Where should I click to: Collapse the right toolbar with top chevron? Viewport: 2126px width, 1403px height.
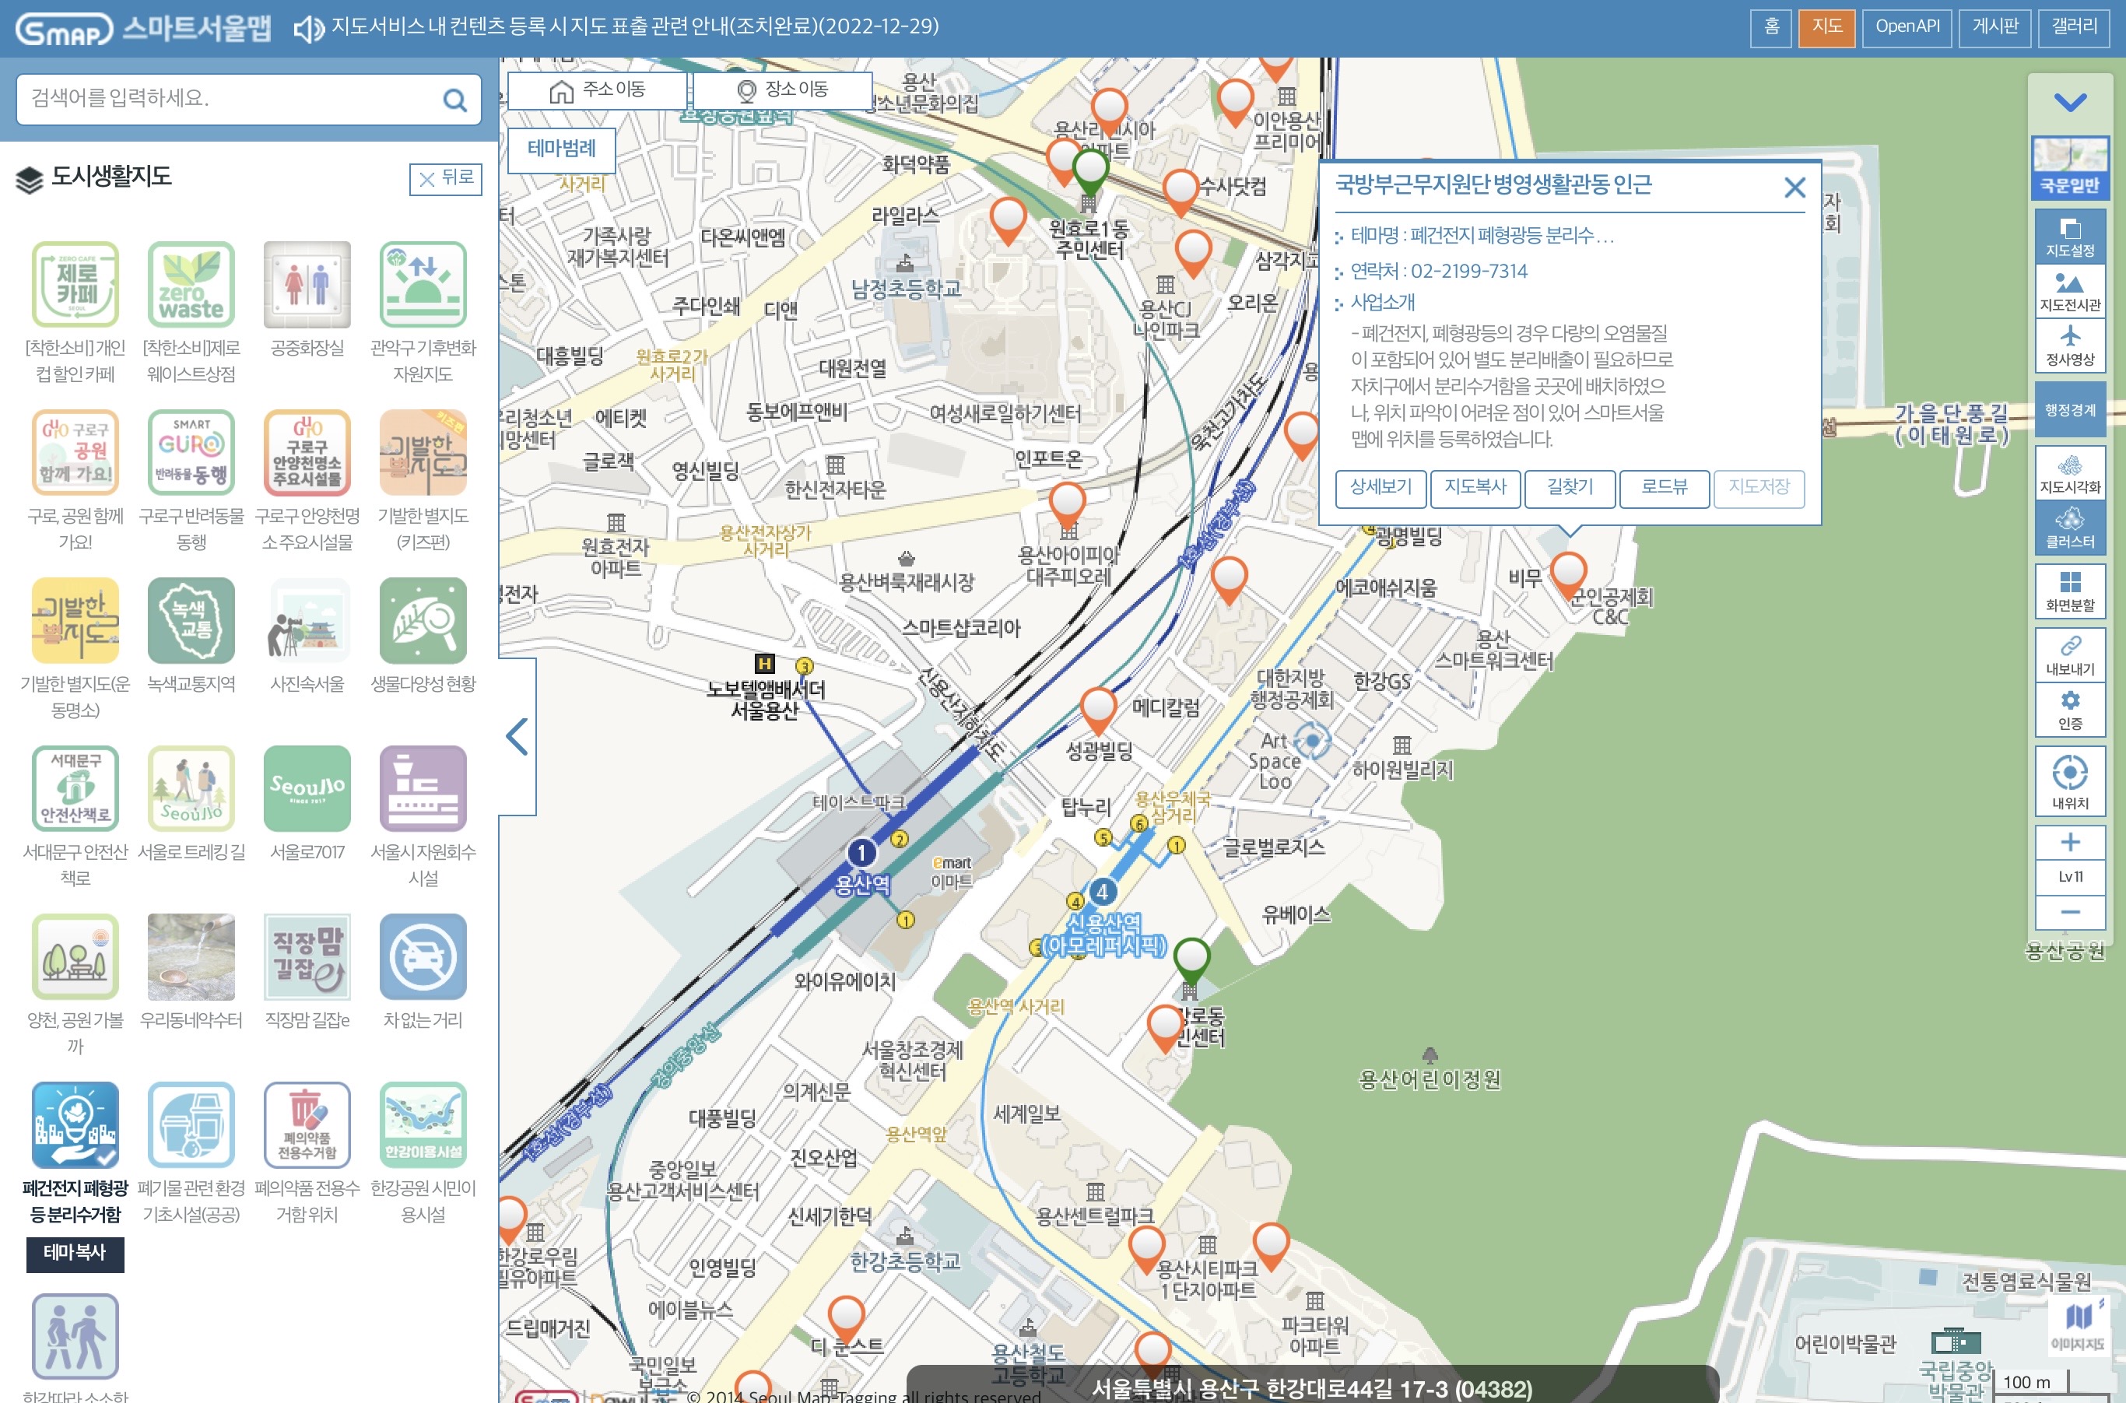click(x=2070, y=102)
